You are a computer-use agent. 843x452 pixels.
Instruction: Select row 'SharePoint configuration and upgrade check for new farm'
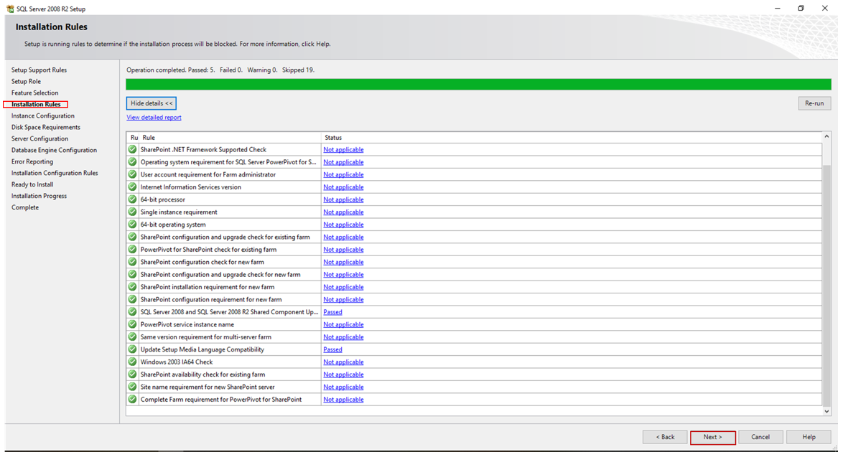tap(474, 275)
